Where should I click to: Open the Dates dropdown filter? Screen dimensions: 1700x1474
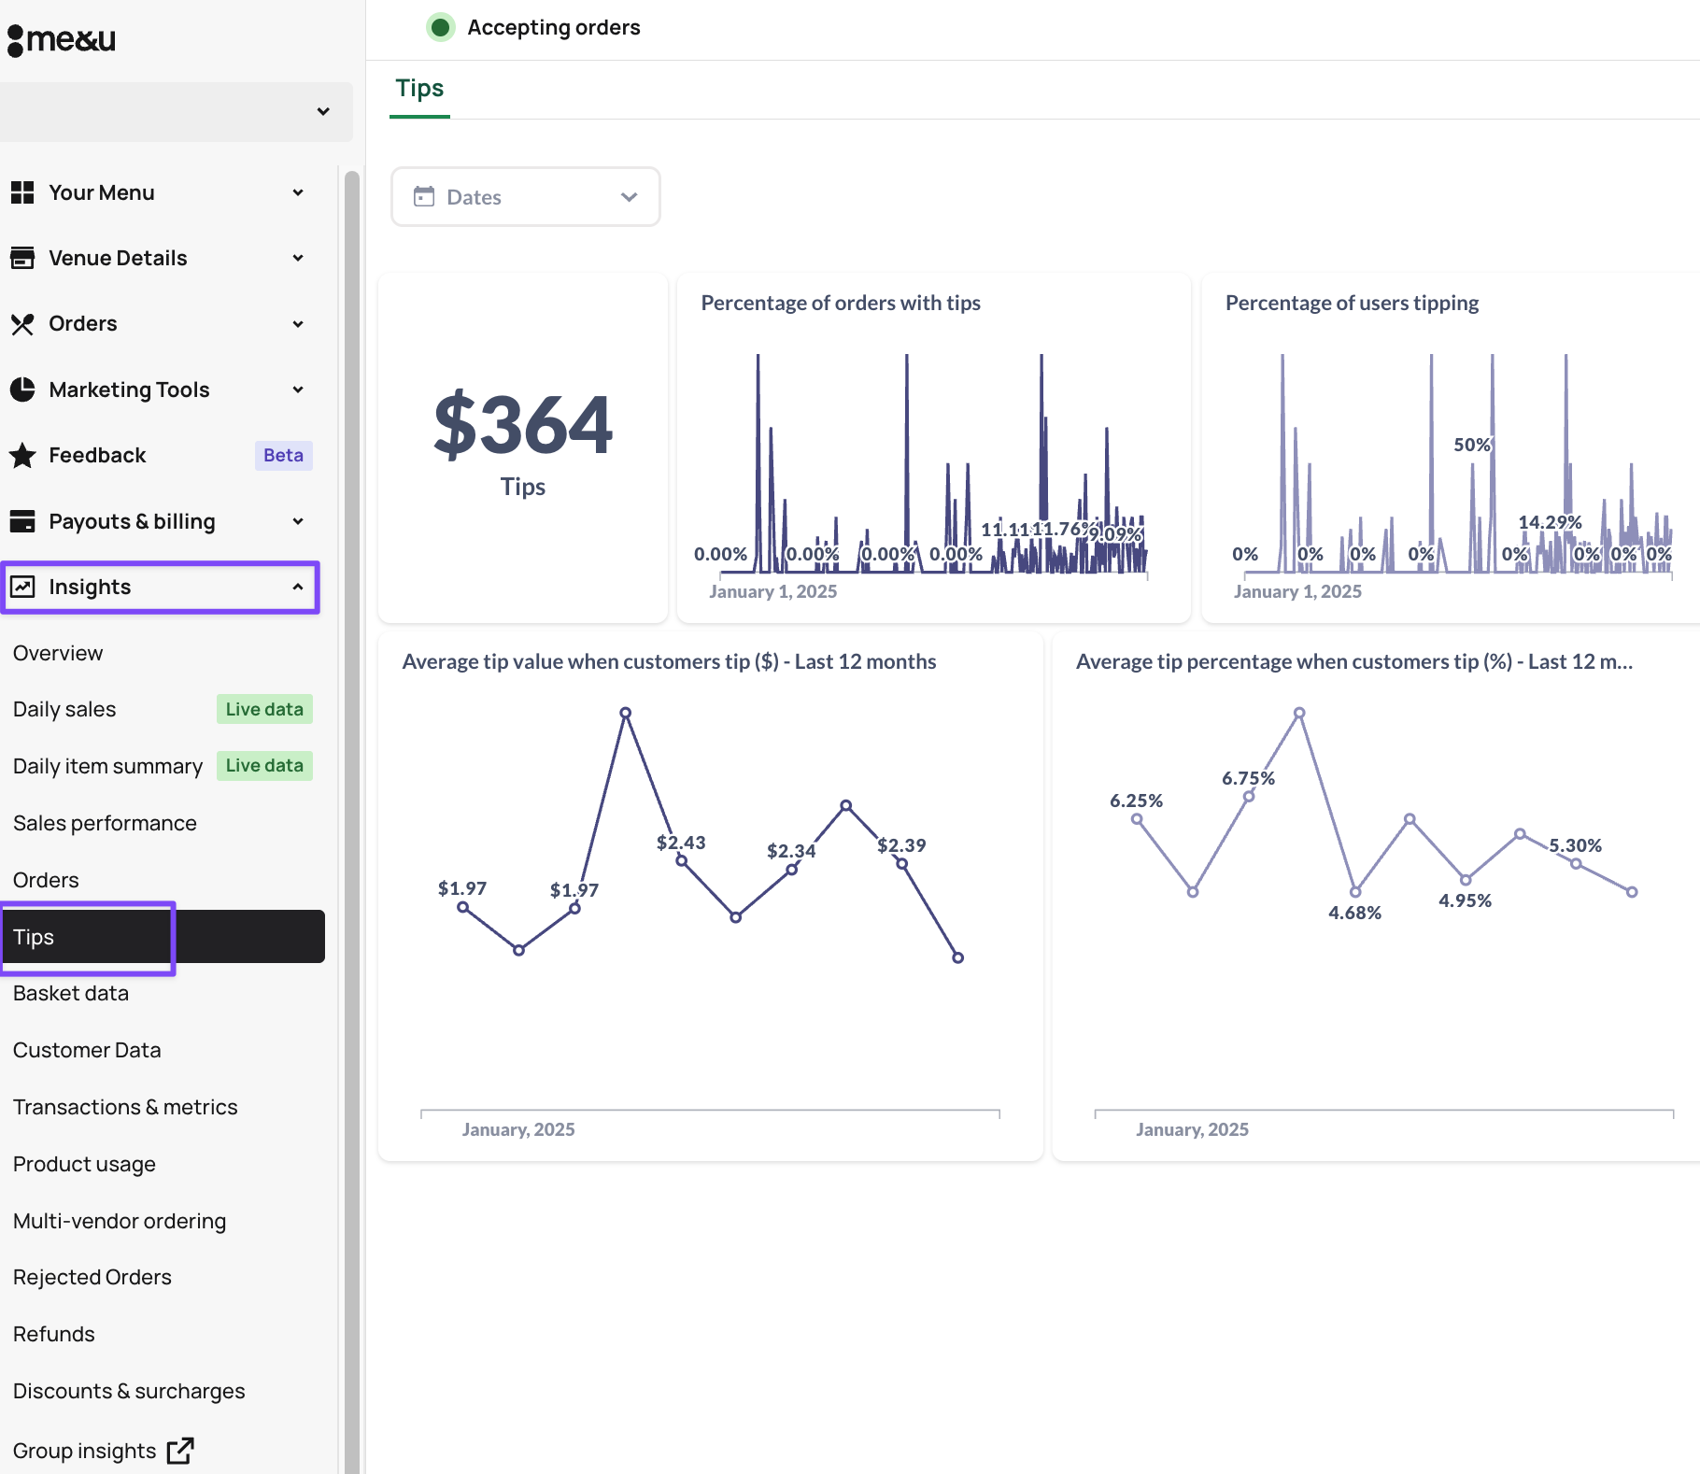[525, 197]
